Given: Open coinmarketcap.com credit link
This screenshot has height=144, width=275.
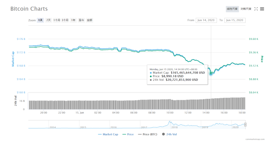Looking at the screenshot, I should point(255,139).
